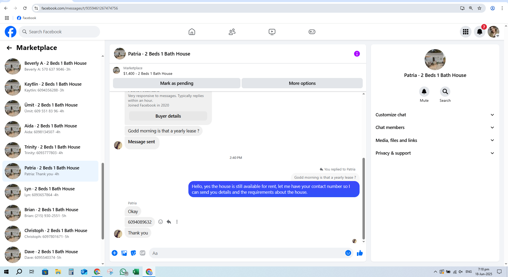
Task: Open Trinity conversation
Action: [x=50, y=150]
